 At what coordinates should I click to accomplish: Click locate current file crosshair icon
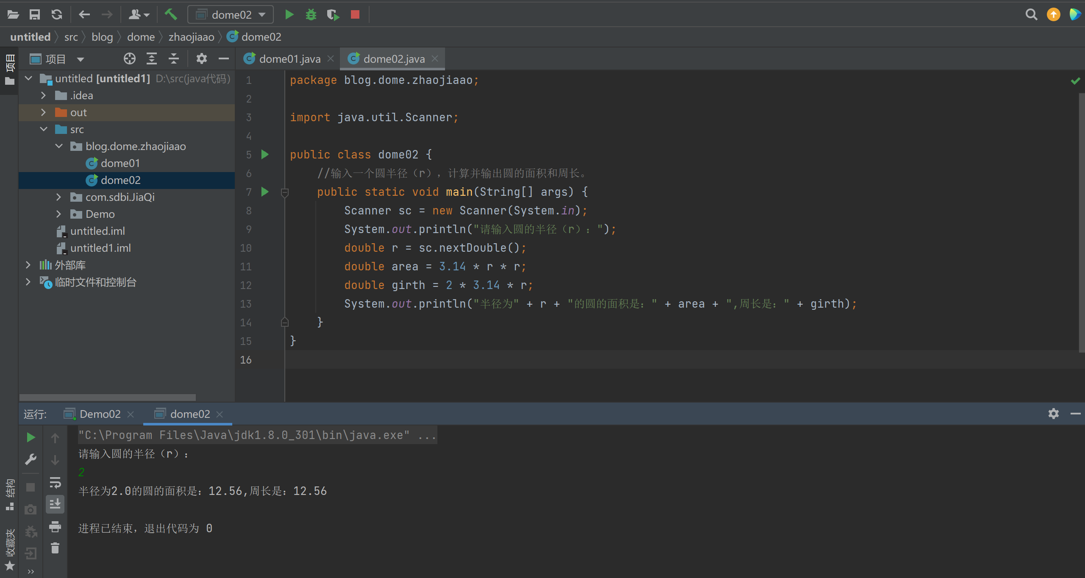point(130,58)
